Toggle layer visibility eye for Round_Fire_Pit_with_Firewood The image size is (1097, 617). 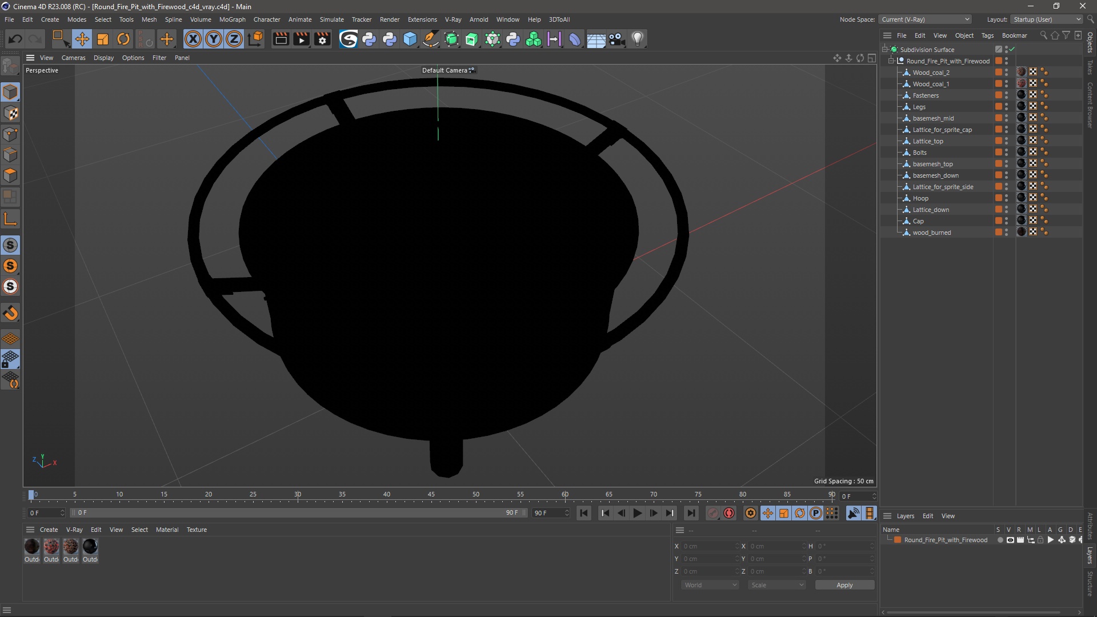click(1010, 540)
